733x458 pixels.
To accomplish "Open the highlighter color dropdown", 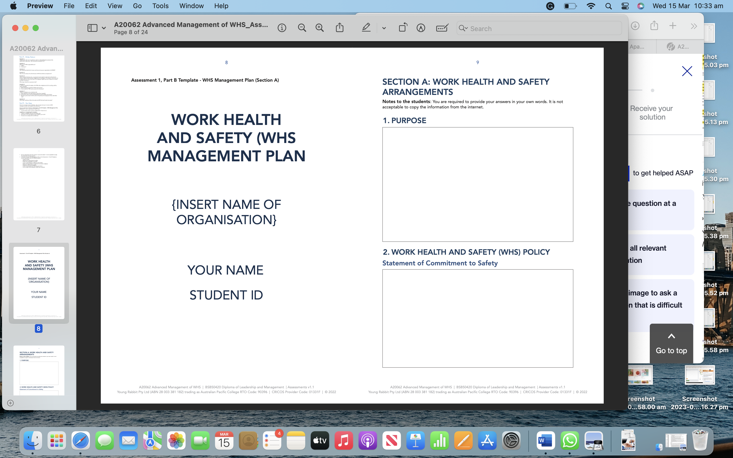I will coord(384,28).
